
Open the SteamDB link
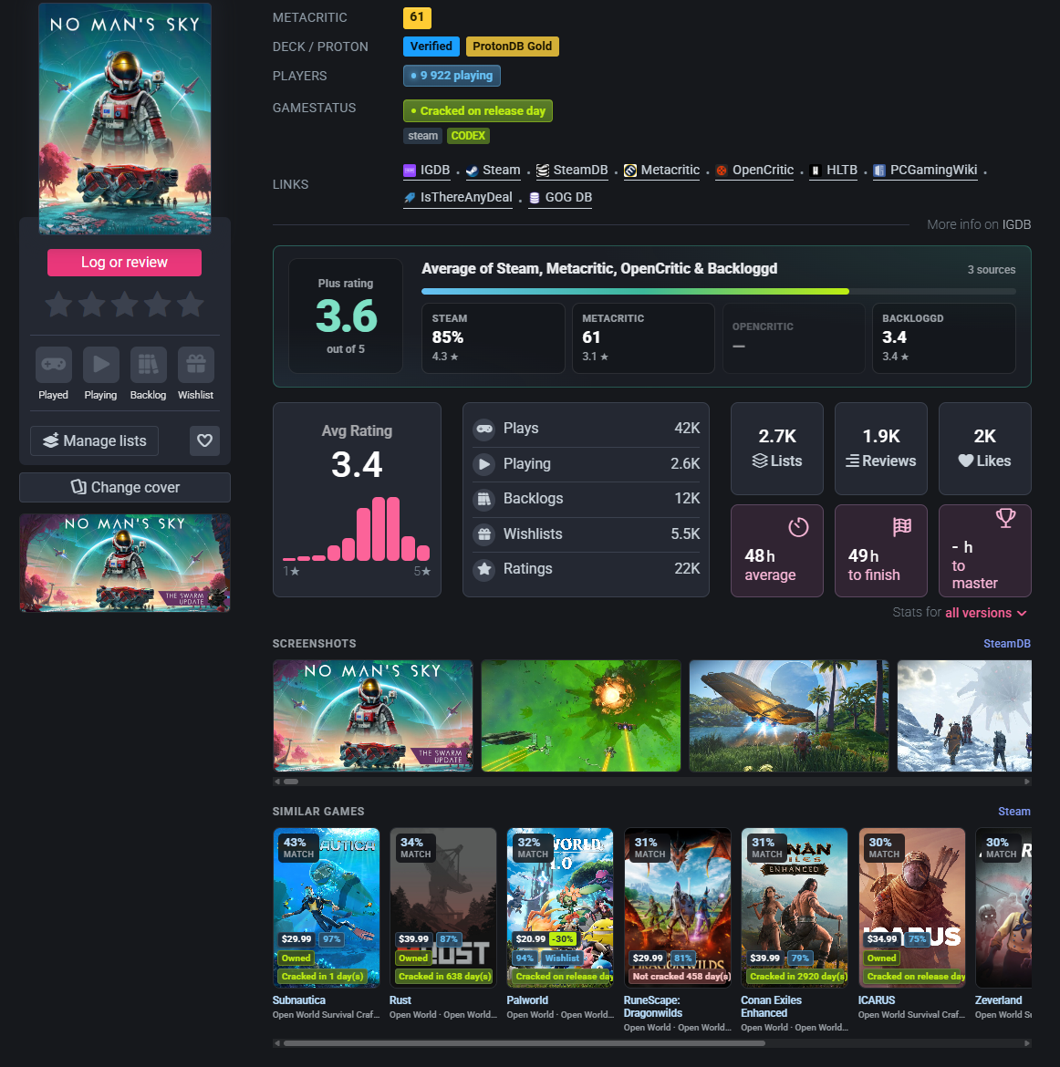(x=572, y=171)
